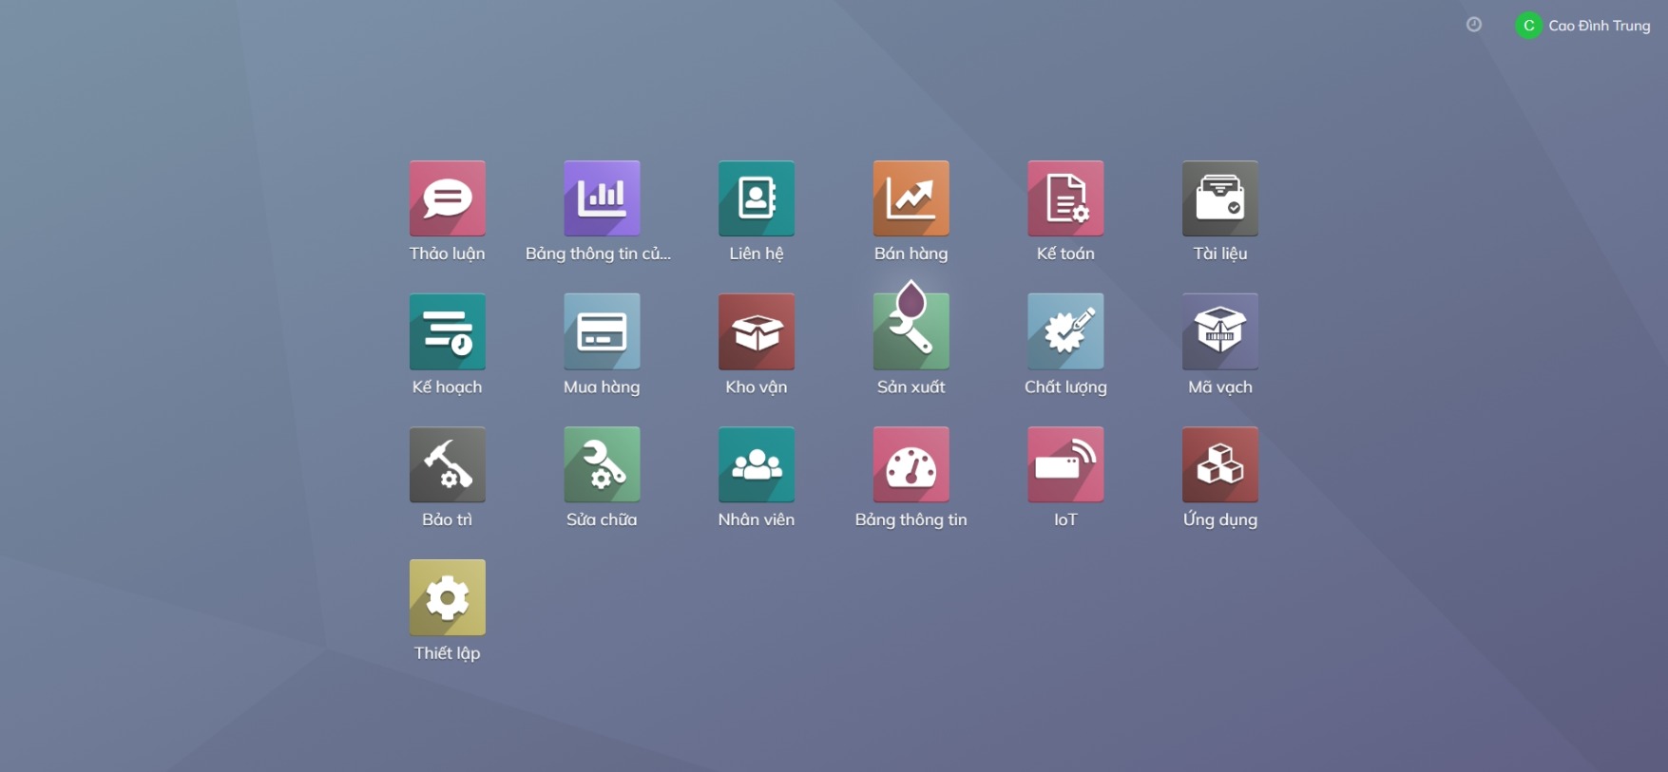Viewport: 1668px width, 772px height.
Task: Open the Thiết lập settings app
Action: coord(447,597)
